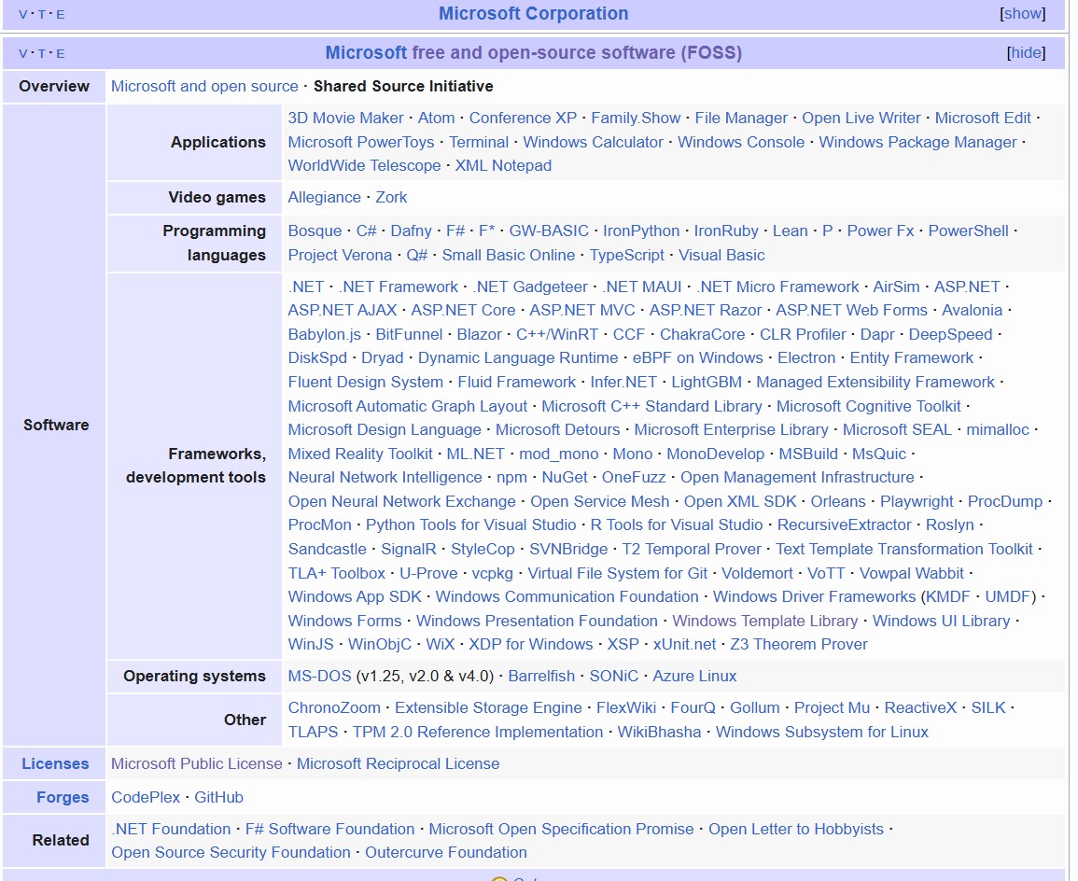Visit the PowerShell article
This screenshot has height=881, width=1078.
pos(969,231)
